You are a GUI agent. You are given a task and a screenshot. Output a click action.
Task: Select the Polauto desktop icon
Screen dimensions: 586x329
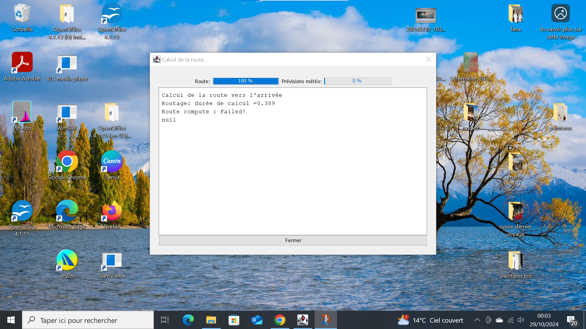click(x=22, y=116)
